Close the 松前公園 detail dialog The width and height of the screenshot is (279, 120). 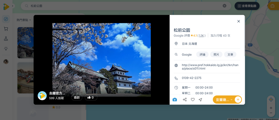(239, 21)
